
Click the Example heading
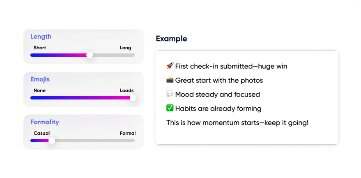click(x=171, y=39)
